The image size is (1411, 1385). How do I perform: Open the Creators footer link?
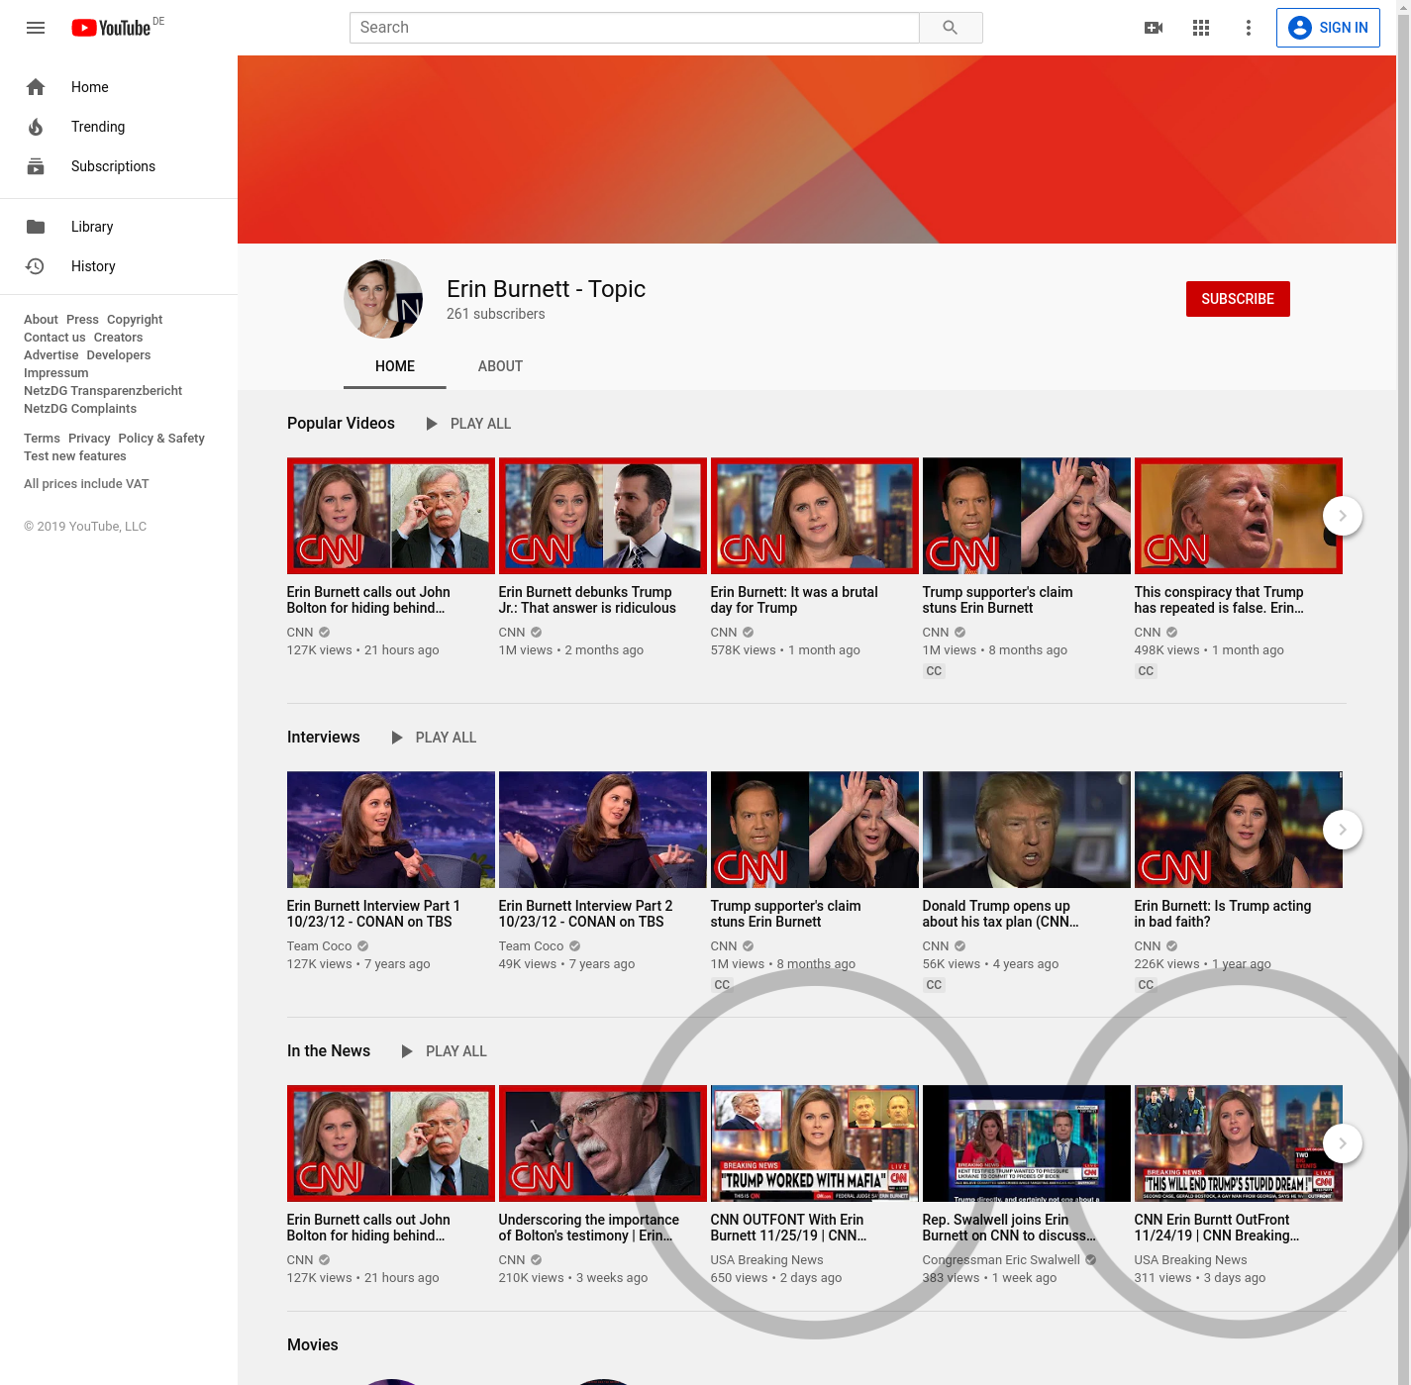coord(118,338)
